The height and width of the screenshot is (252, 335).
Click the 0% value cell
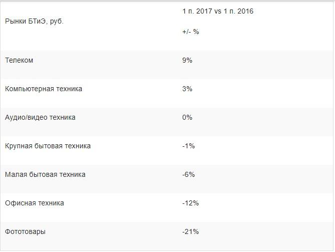coord(187,118)
